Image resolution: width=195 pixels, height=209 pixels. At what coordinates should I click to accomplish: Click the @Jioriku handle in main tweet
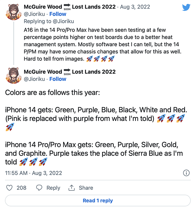(x=34, y=79)
